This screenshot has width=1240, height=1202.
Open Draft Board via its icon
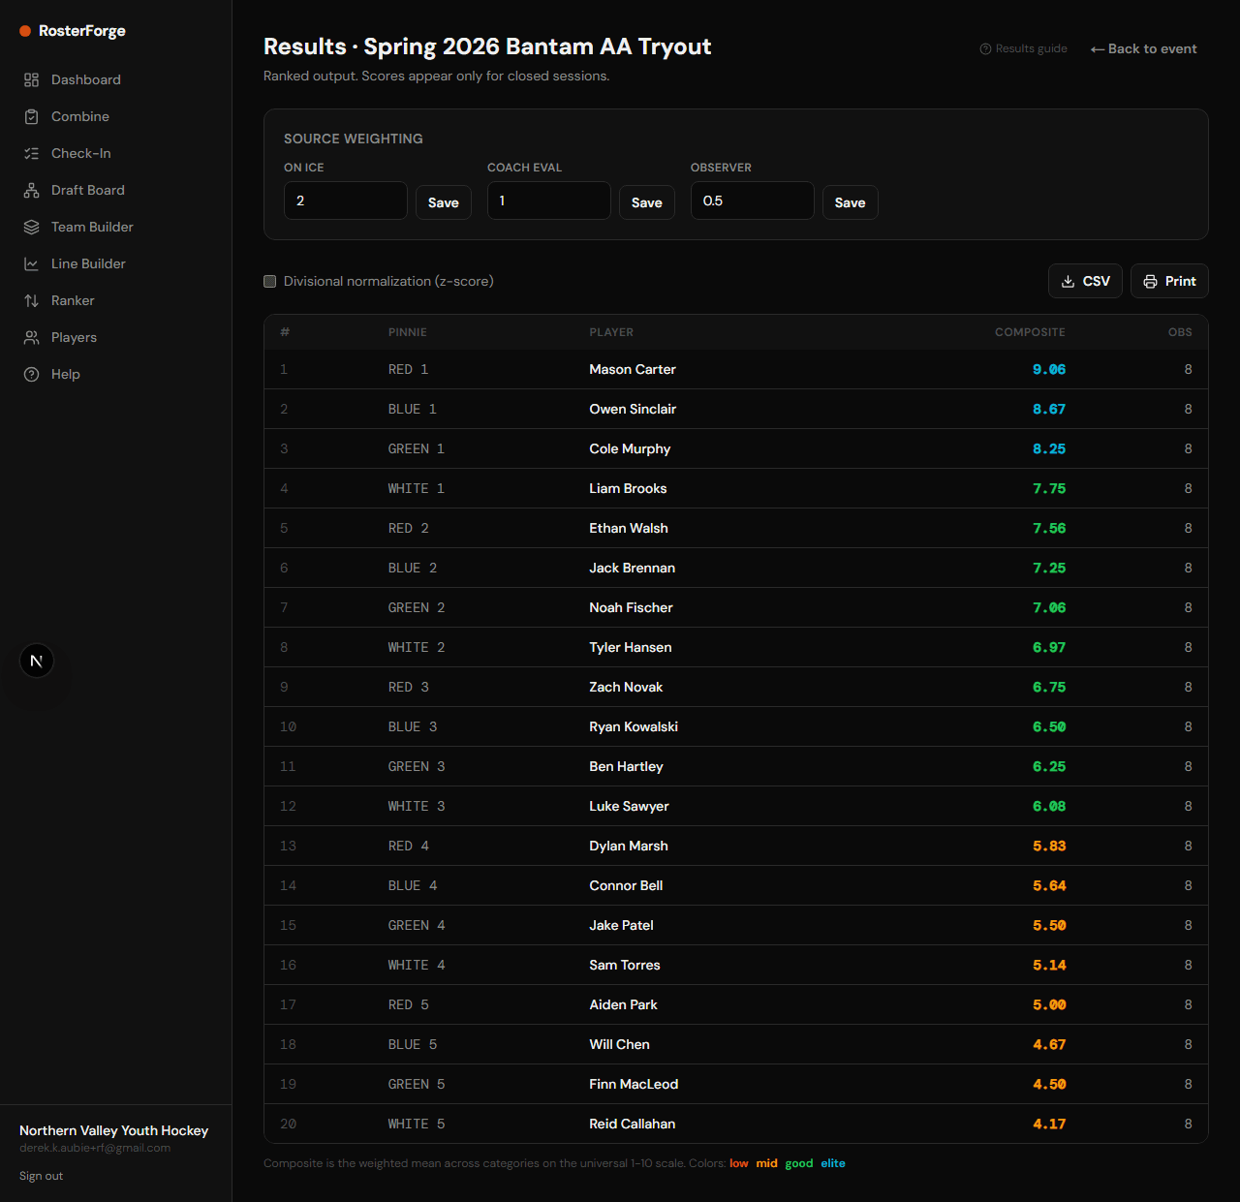coord(31,190)
